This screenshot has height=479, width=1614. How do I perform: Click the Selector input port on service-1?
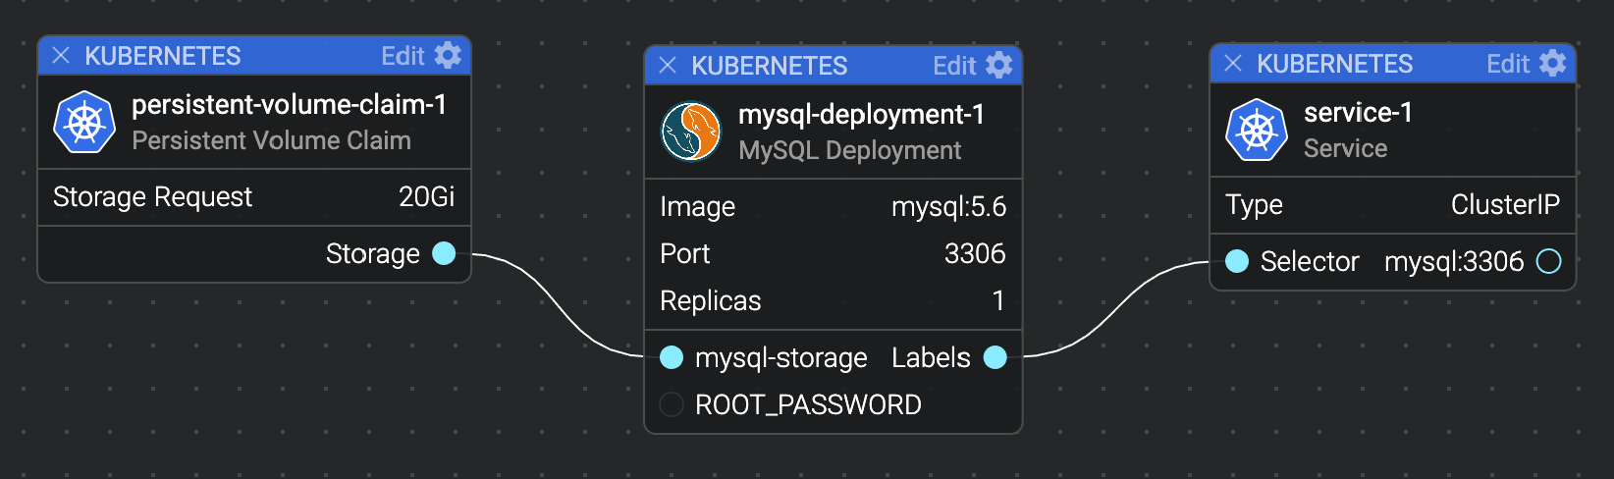pos(1237,261)
